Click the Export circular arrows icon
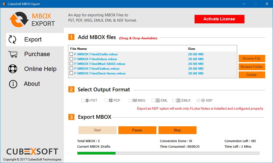Screen dimensions: 273x163 (12, 39)
